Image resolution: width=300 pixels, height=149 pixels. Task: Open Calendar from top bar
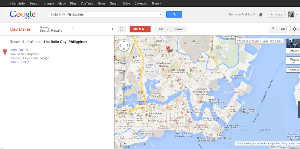coord(141,3)
